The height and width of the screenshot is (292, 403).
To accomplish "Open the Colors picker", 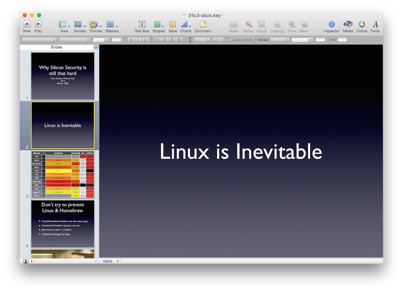I will [362, 24].
